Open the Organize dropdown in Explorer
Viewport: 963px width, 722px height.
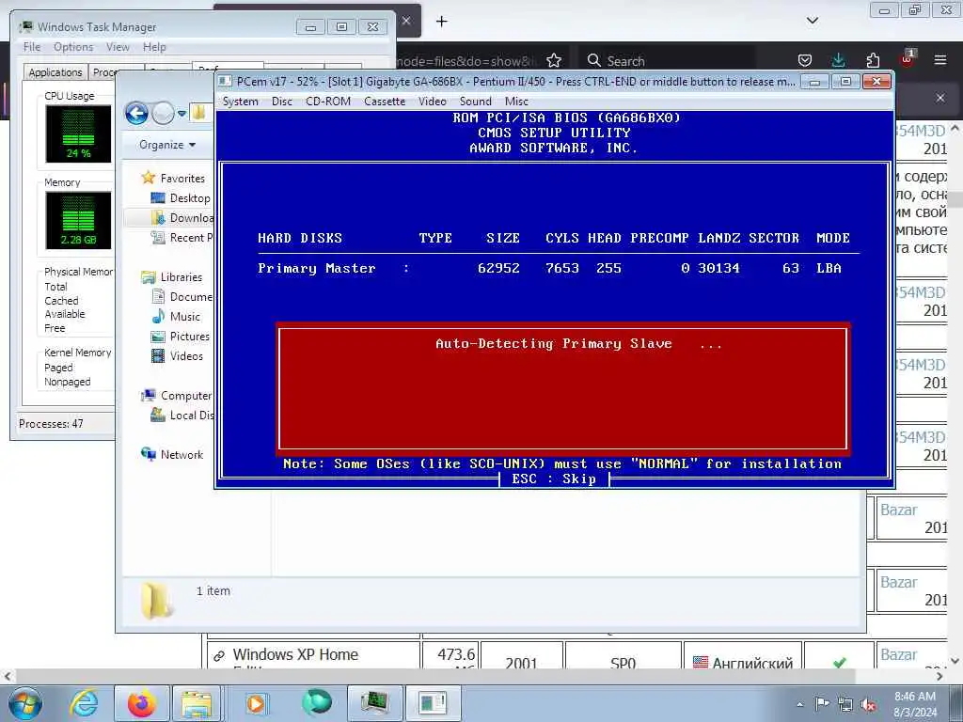[x=167, y=145]
